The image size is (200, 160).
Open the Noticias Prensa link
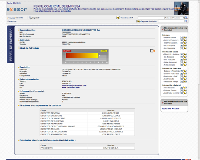coord(170,90)
